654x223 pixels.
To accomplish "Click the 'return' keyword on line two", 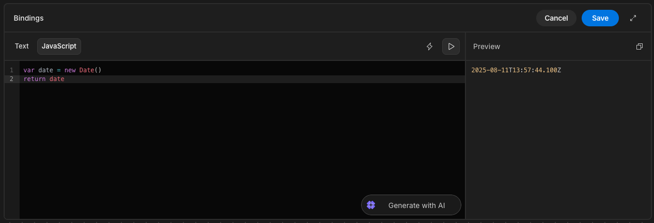I will tap(35, 79).
